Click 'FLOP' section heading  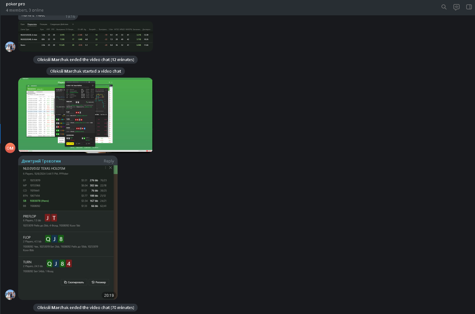(27, 238)
